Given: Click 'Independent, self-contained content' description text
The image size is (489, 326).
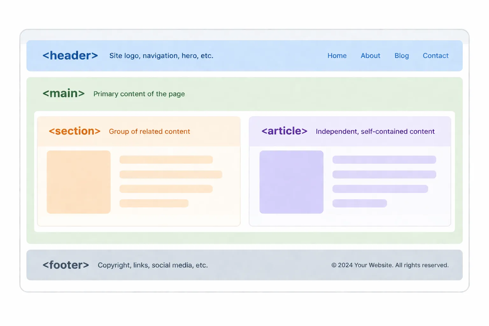Looking at the screenshot, I should (x=375, y=131).
